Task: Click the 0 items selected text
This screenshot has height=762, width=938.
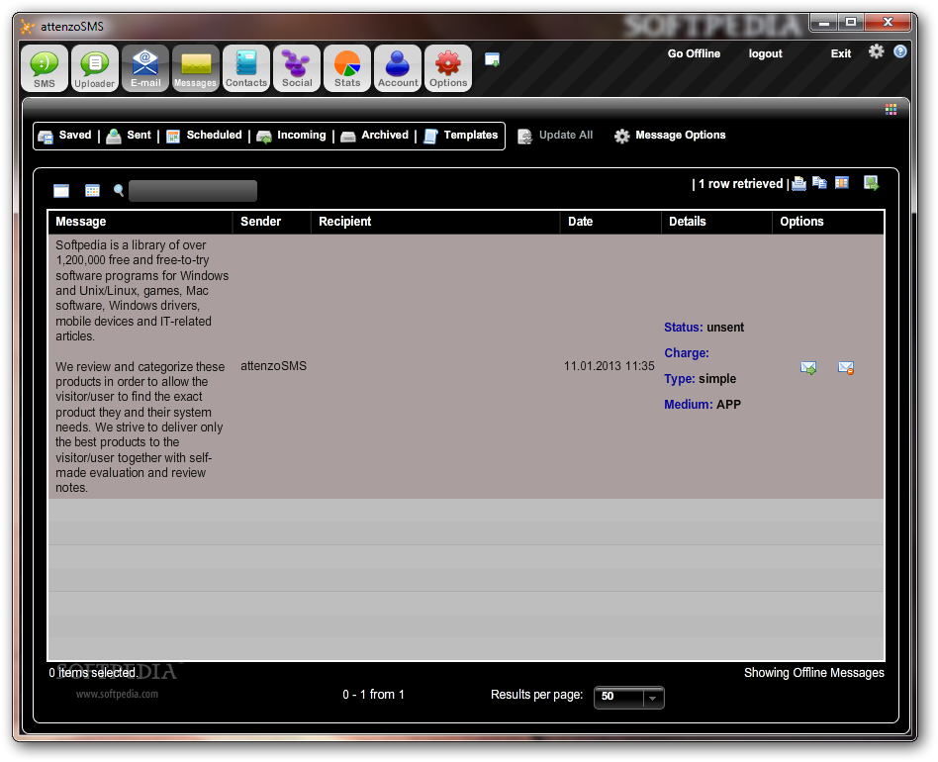Action: pos(93,673)
